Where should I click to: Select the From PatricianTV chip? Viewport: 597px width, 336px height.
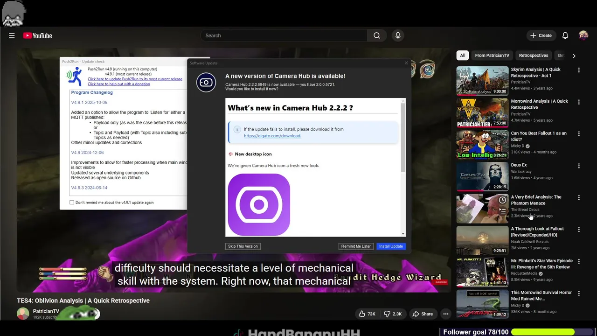coord(492,56)
